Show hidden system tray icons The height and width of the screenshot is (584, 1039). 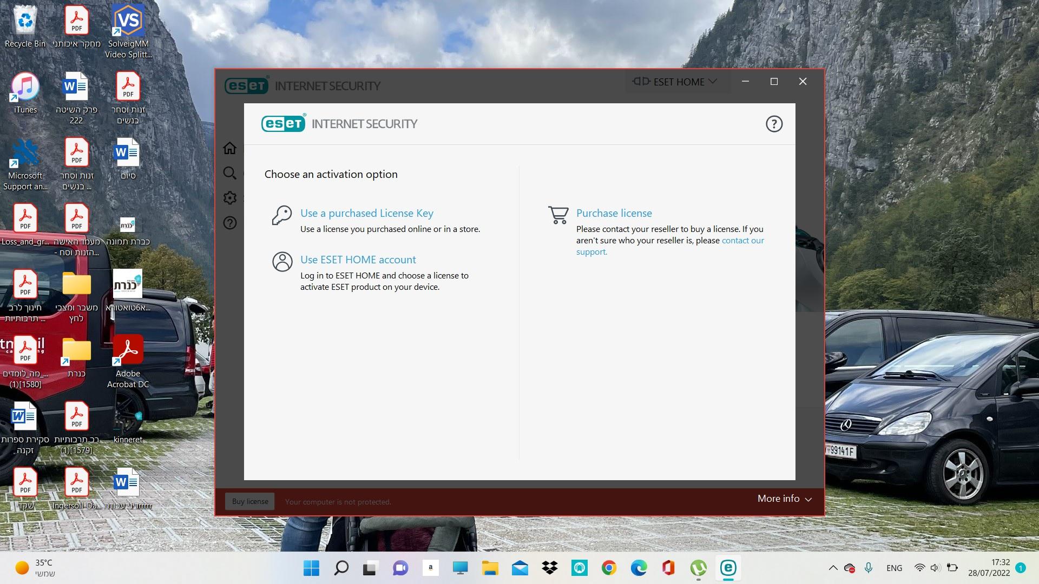pos(833,568)
